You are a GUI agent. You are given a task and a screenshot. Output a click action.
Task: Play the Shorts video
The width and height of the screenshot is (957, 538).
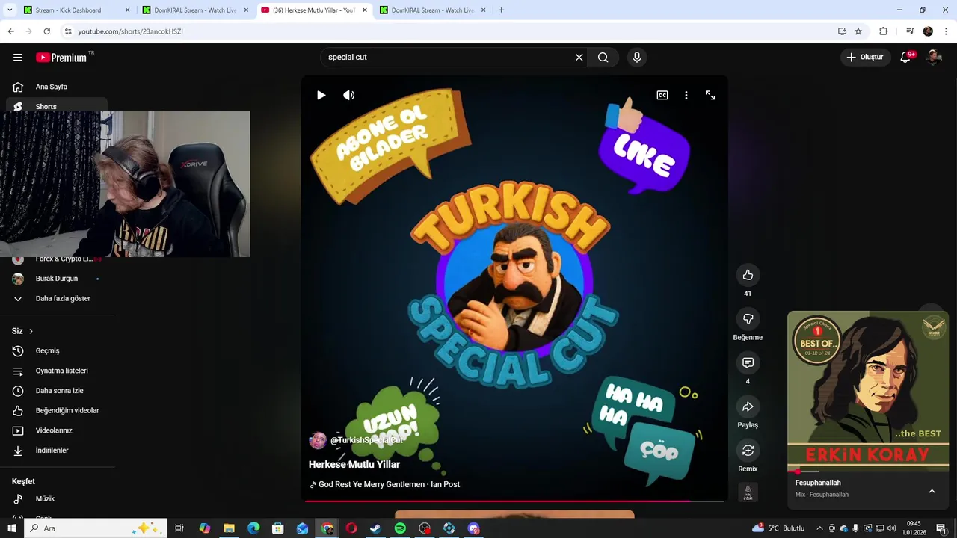321,95
